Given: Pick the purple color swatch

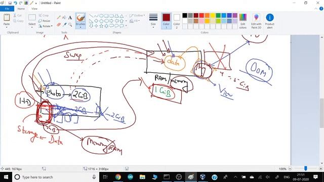Looking at the screenshot, I should click(235, 15).
